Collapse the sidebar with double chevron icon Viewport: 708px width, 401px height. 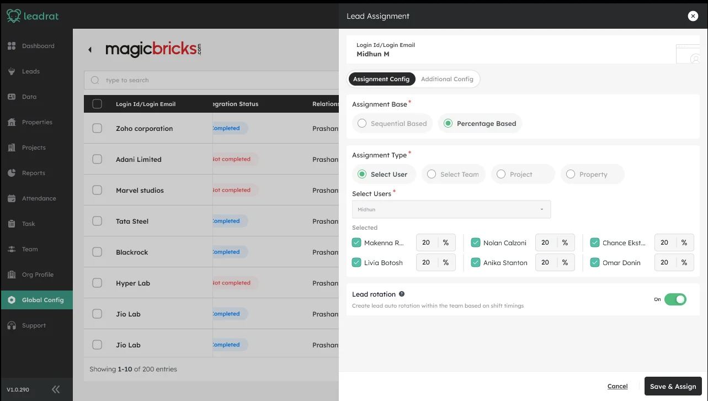pos(56,389)
